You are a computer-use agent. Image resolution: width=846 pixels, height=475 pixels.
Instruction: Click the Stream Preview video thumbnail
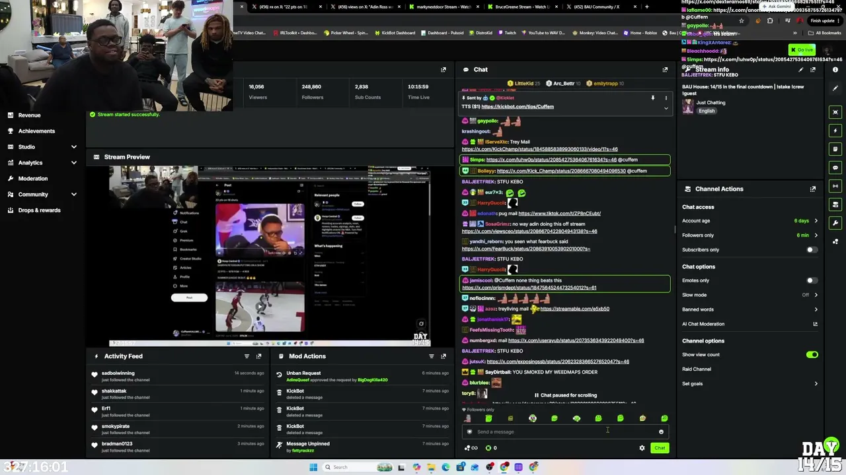pyautogui.click(x=270, y=256)
